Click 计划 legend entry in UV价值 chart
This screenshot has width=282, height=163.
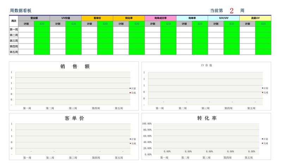[x=265, y=88]
